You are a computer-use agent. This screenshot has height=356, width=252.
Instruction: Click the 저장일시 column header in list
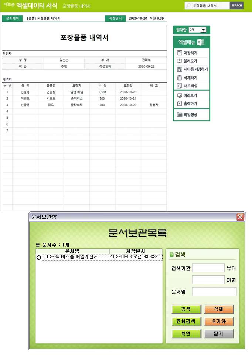[x=136, y=251]
